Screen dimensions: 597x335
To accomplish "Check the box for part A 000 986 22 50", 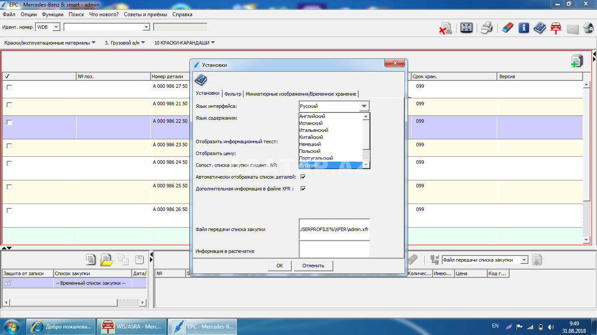I will pyautogui.click(x=9, y=122).
